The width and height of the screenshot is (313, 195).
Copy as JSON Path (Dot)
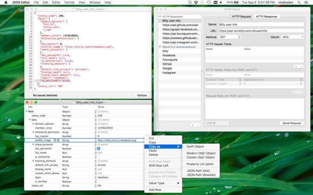click(x=198, y=171)
